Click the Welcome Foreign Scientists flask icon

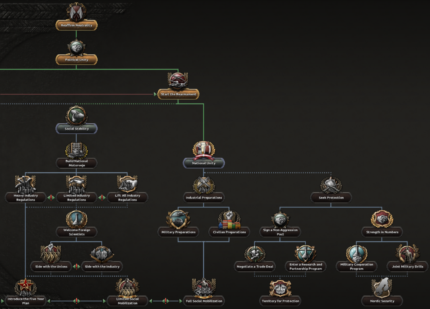coord(76,219)
